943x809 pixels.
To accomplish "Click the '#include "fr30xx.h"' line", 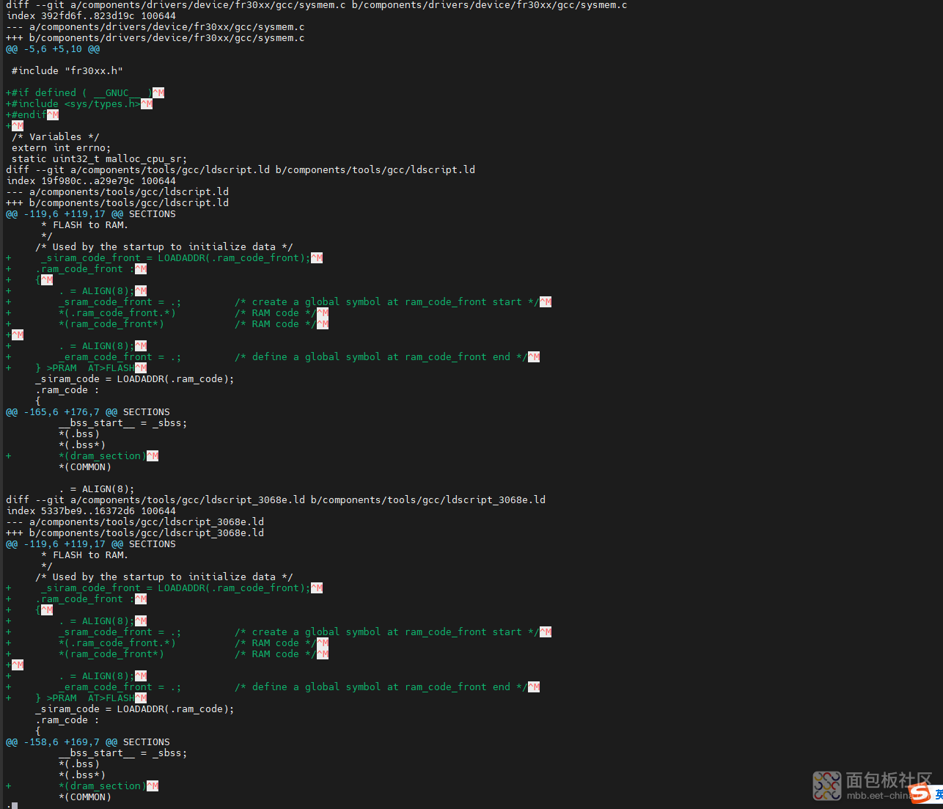I will tap(67, 70).
